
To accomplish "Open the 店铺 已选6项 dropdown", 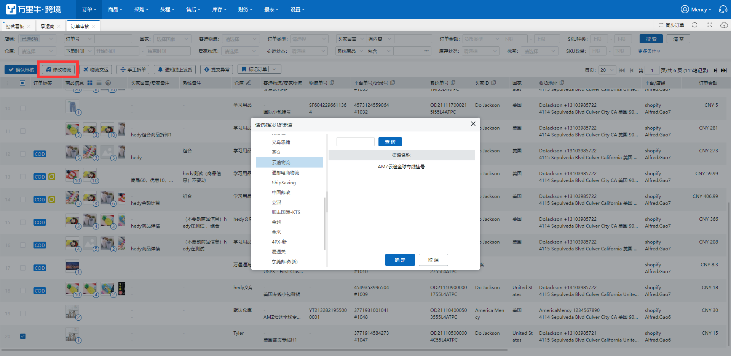I will (37, 39).
